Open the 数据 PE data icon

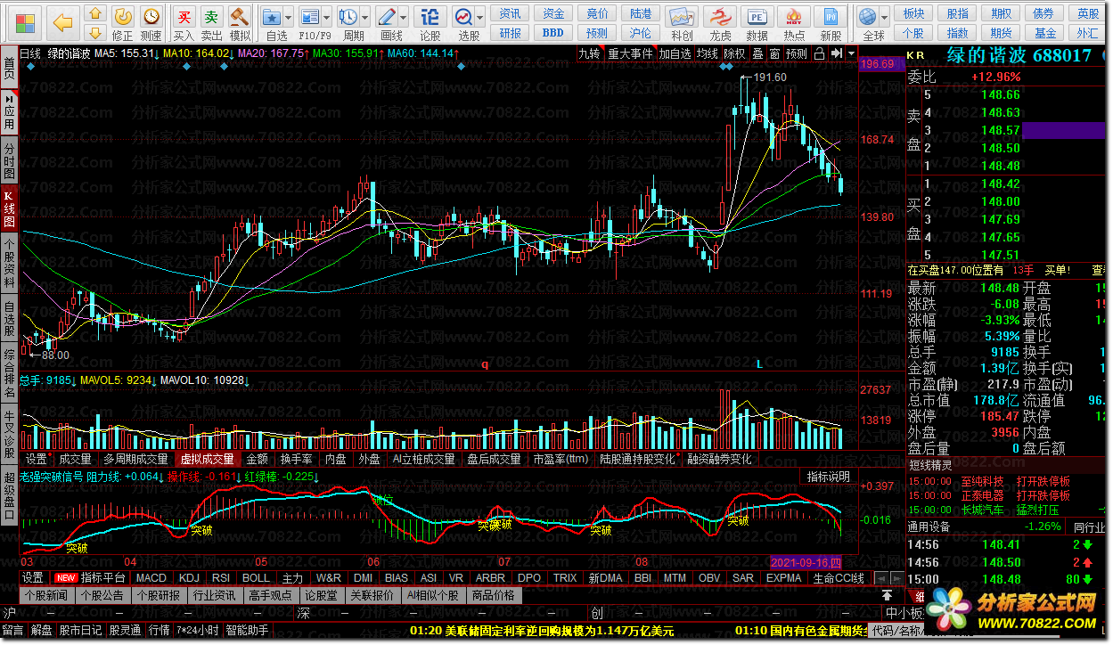pyautogui.click(x=757, y=16)
